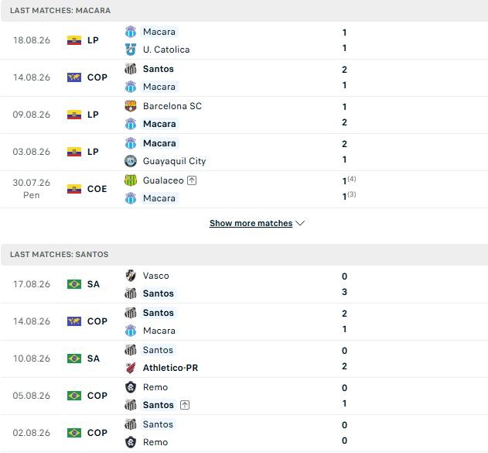Click the Vasco club crest
The width and height of the screenshot is (488, 453).
[x=131, y=276]
